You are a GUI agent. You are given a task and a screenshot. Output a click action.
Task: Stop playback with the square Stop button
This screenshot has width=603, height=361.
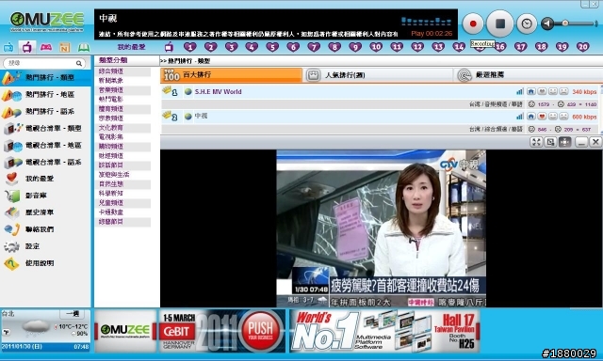coord(500,24)
